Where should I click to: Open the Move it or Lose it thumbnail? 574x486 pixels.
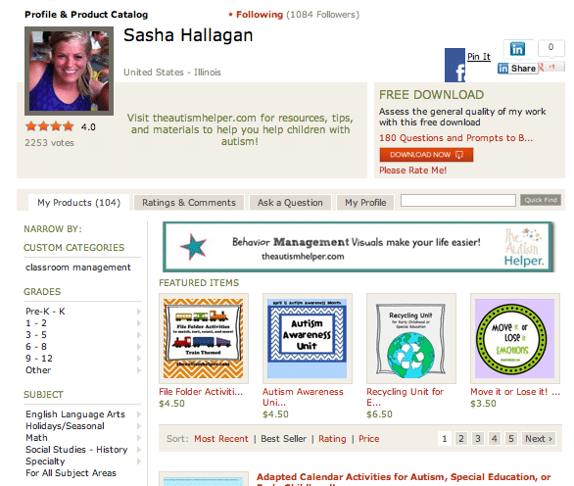514,338
